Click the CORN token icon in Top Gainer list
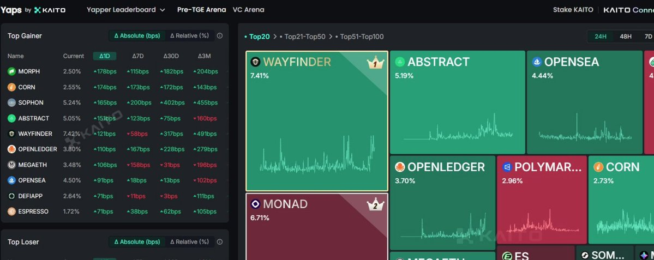This screenshot has height=260, width=654. tap(11, 87)
